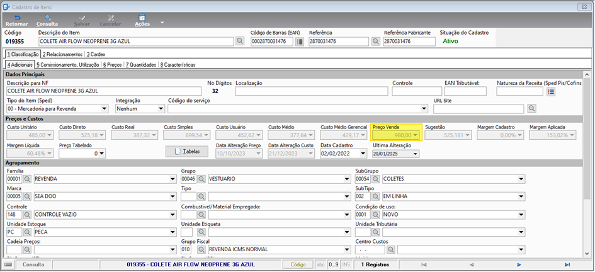Jump to last record arrow

567,264
